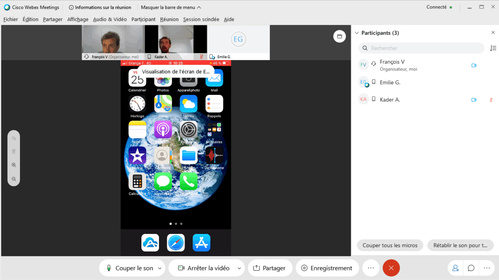
Task: Select Kader A. in the participant list
Action: pos(425,100)
